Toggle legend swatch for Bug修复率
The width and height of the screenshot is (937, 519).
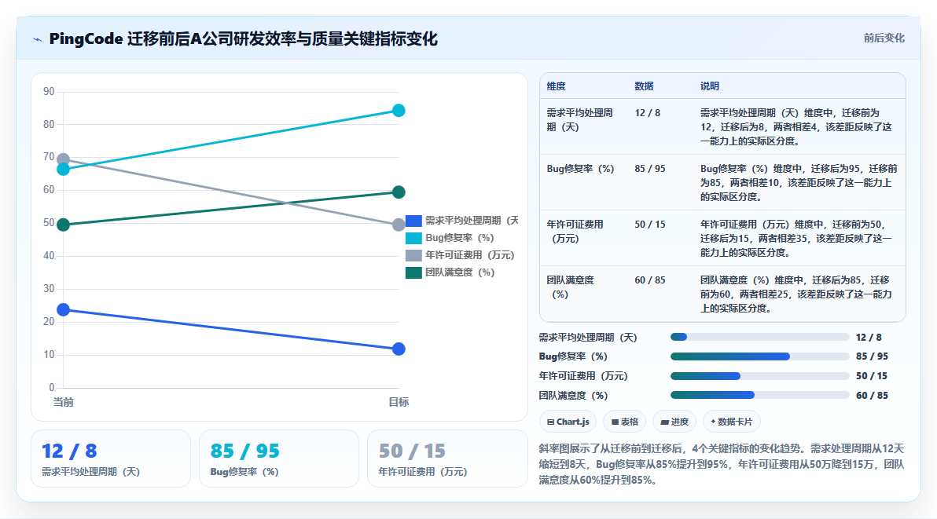(413, 238)
